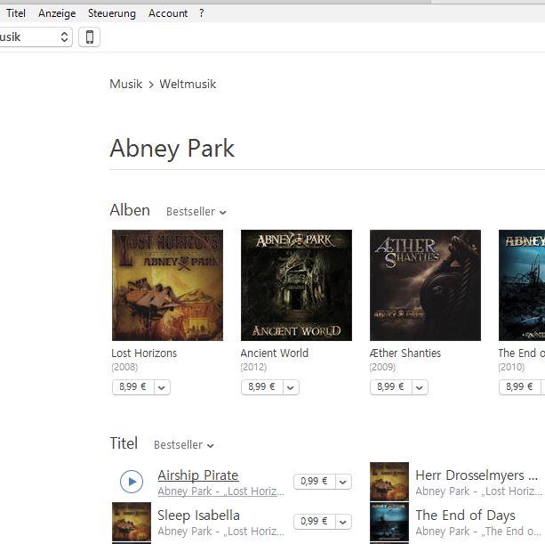Click the (2008) year under Lost Horizons
The height and width of the screenshot is (544, 545).
[x=124, y=367]
